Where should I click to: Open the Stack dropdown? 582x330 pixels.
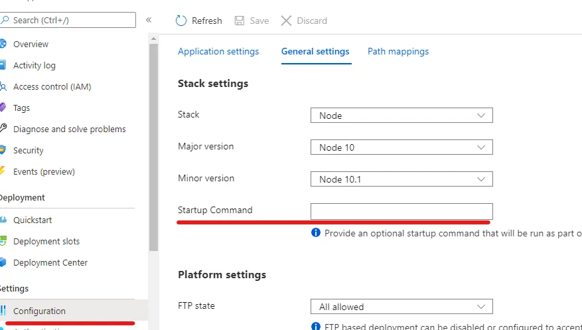pos(401,116)
